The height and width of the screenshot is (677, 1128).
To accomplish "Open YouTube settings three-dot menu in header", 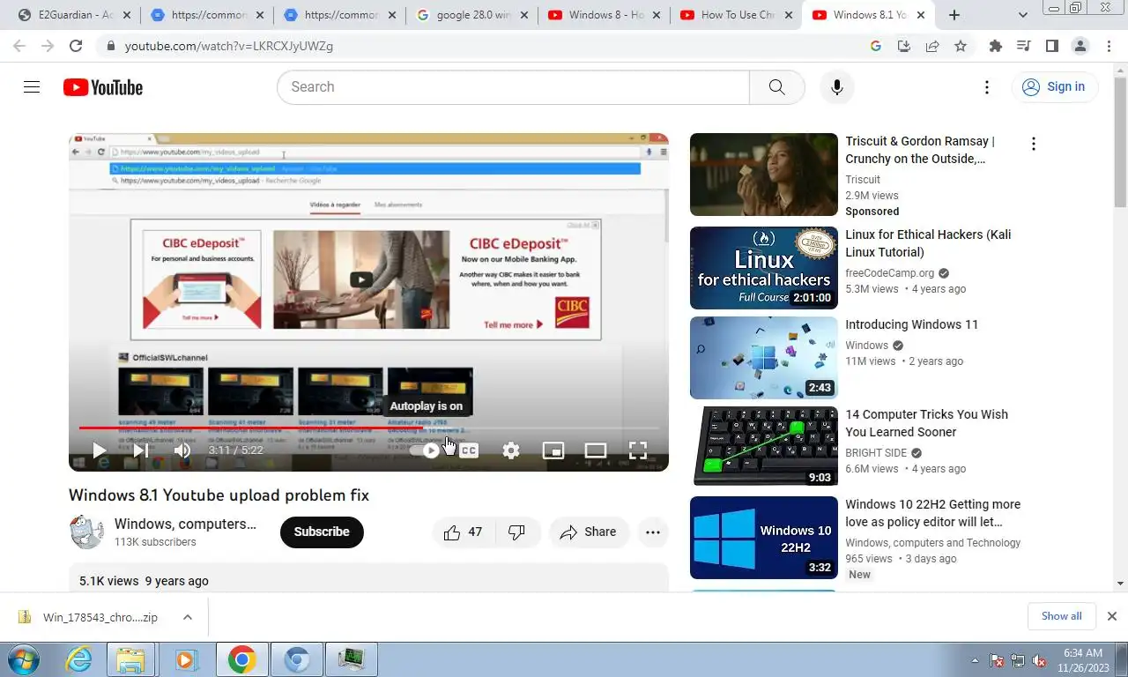I will [x=987, y=87].
